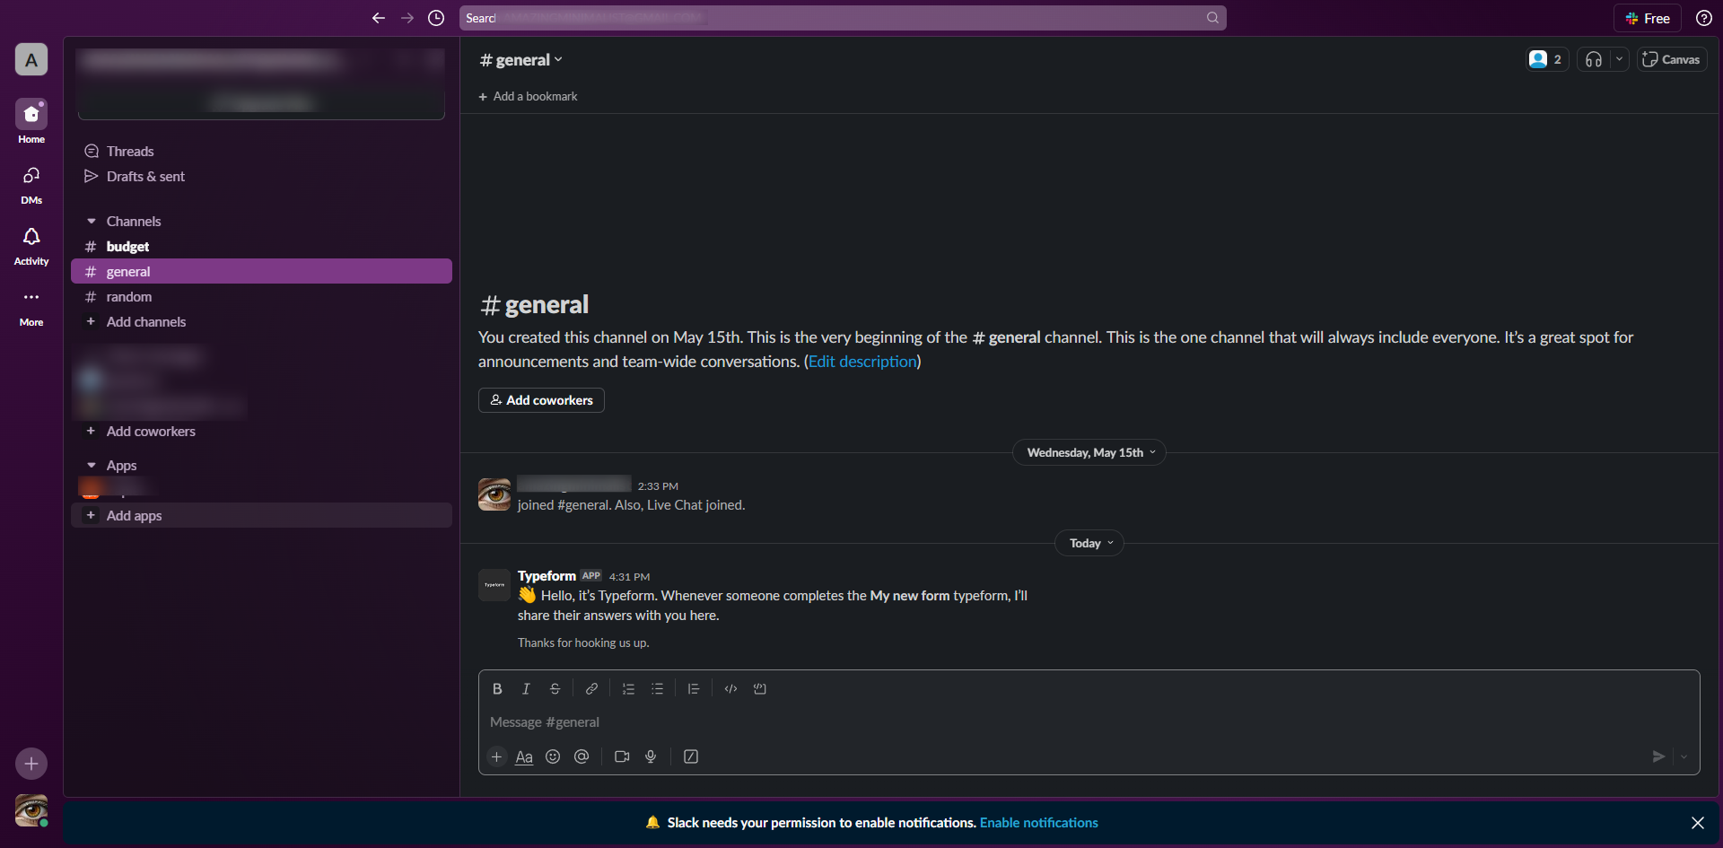Insert a link in the message
The width and height of the screenshot is (1723, 848).
point(591,688)
